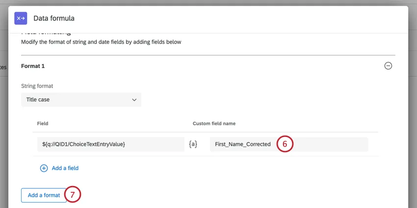The height and width of the screenshot is (208, 417).
Task: Click the String format label
Action: tap(37, 86)
